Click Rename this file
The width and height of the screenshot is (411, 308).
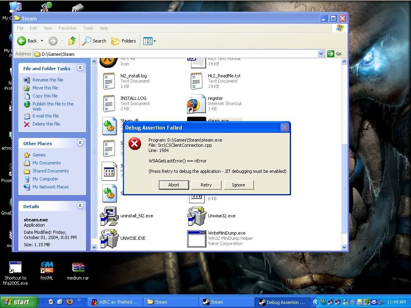(x=48, y=80)
